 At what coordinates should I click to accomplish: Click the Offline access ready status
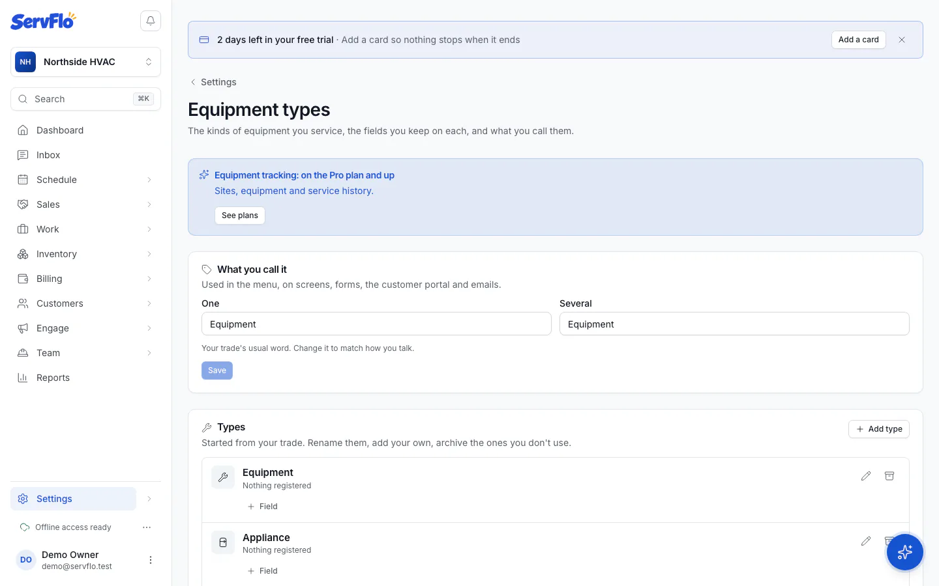(66, 527)
